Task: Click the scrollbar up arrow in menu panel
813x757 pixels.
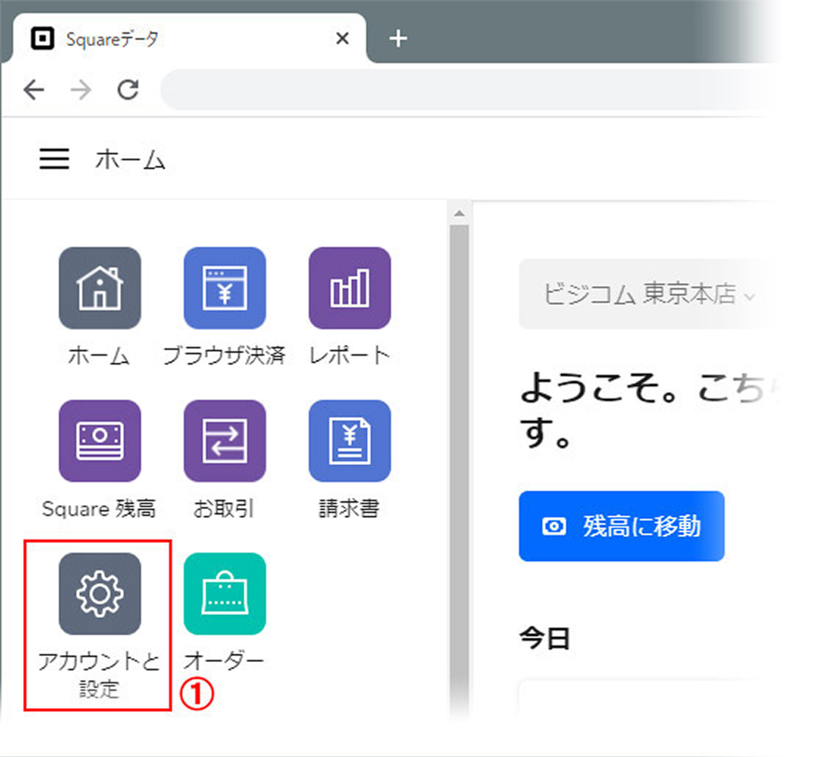Action: point(459,214)
